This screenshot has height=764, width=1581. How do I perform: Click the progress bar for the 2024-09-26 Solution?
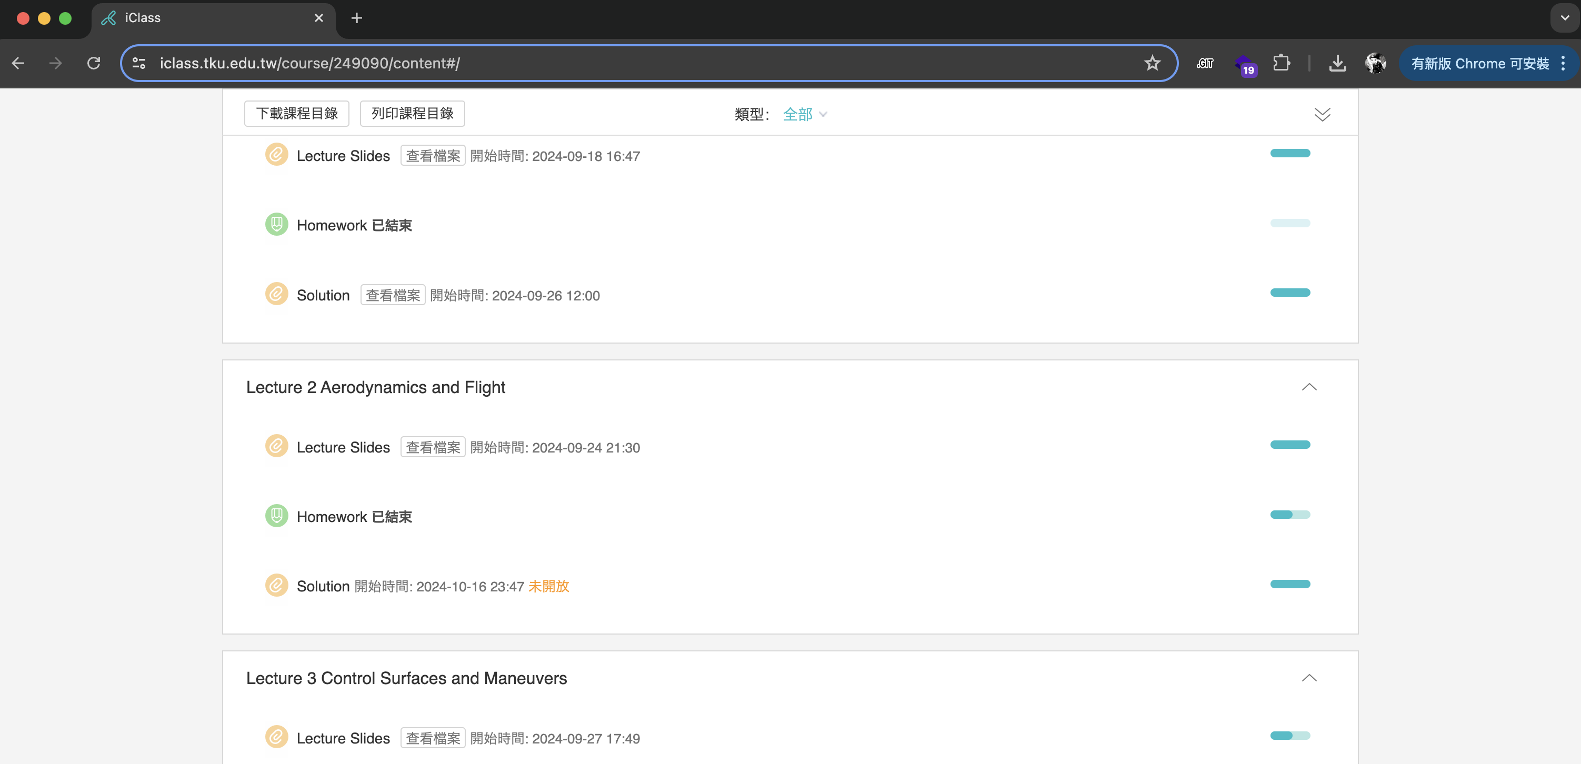(x=1290, y=293)
